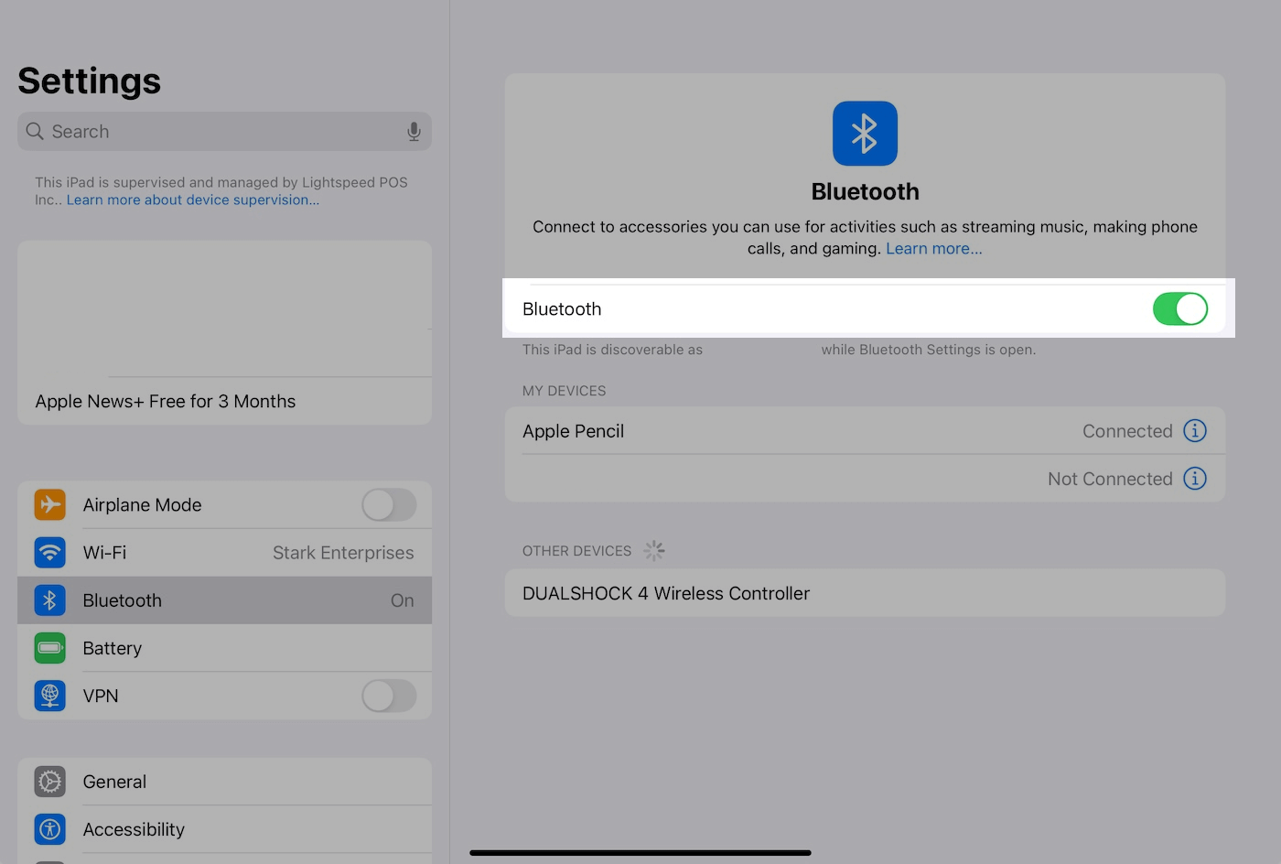Viewport: 1281px width, 864px height.
Task: Open info for the Not Connected device
Action: pyautogui.click(x=1194, y=478)
